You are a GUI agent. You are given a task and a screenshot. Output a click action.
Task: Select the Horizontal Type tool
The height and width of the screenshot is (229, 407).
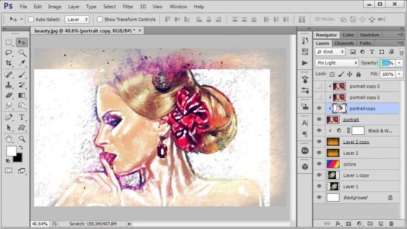(22, 117)
